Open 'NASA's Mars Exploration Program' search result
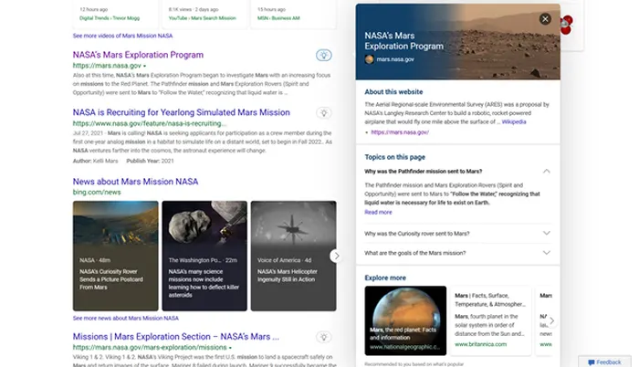This screenshot has height=367, width=639. click(x=138, y=55)
